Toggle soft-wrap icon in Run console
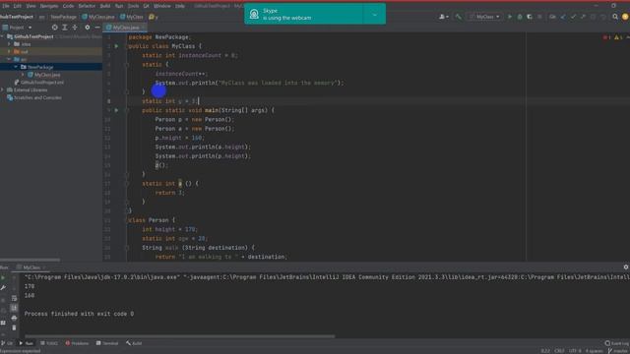Screen dimensions: 630x354 [14, 298]
